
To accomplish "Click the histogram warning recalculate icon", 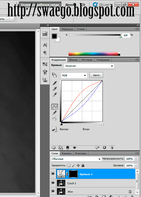I will (55, 129).
